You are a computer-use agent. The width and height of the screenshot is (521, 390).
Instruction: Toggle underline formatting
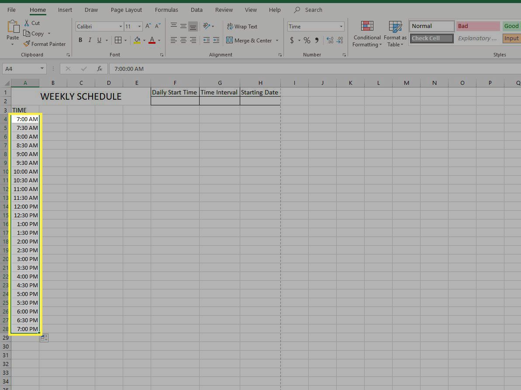click(x=99, y=40)
